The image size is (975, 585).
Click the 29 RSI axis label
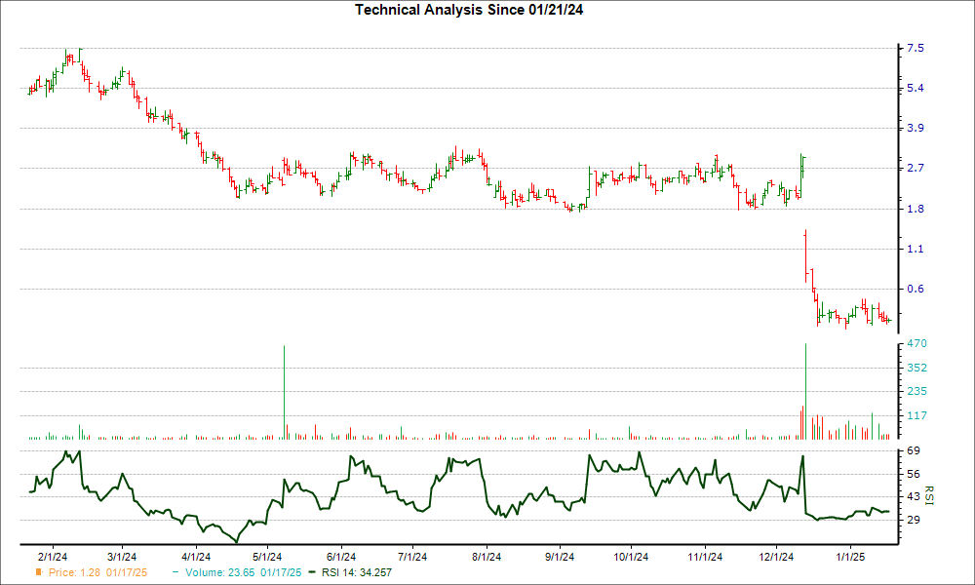coord(914,520)
